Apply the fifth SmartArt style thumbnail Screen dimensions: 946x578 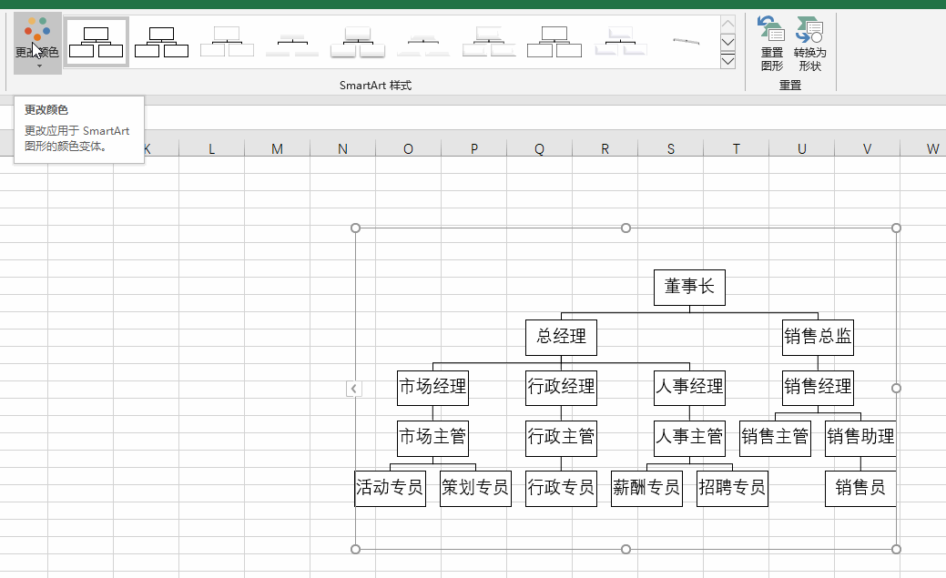coord(357,41)
